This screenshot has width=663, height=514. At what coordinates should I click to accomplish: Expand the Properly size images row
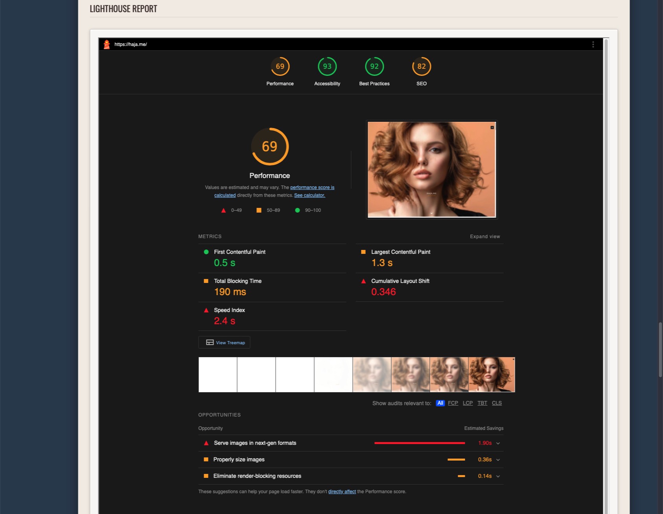(498, 460)
